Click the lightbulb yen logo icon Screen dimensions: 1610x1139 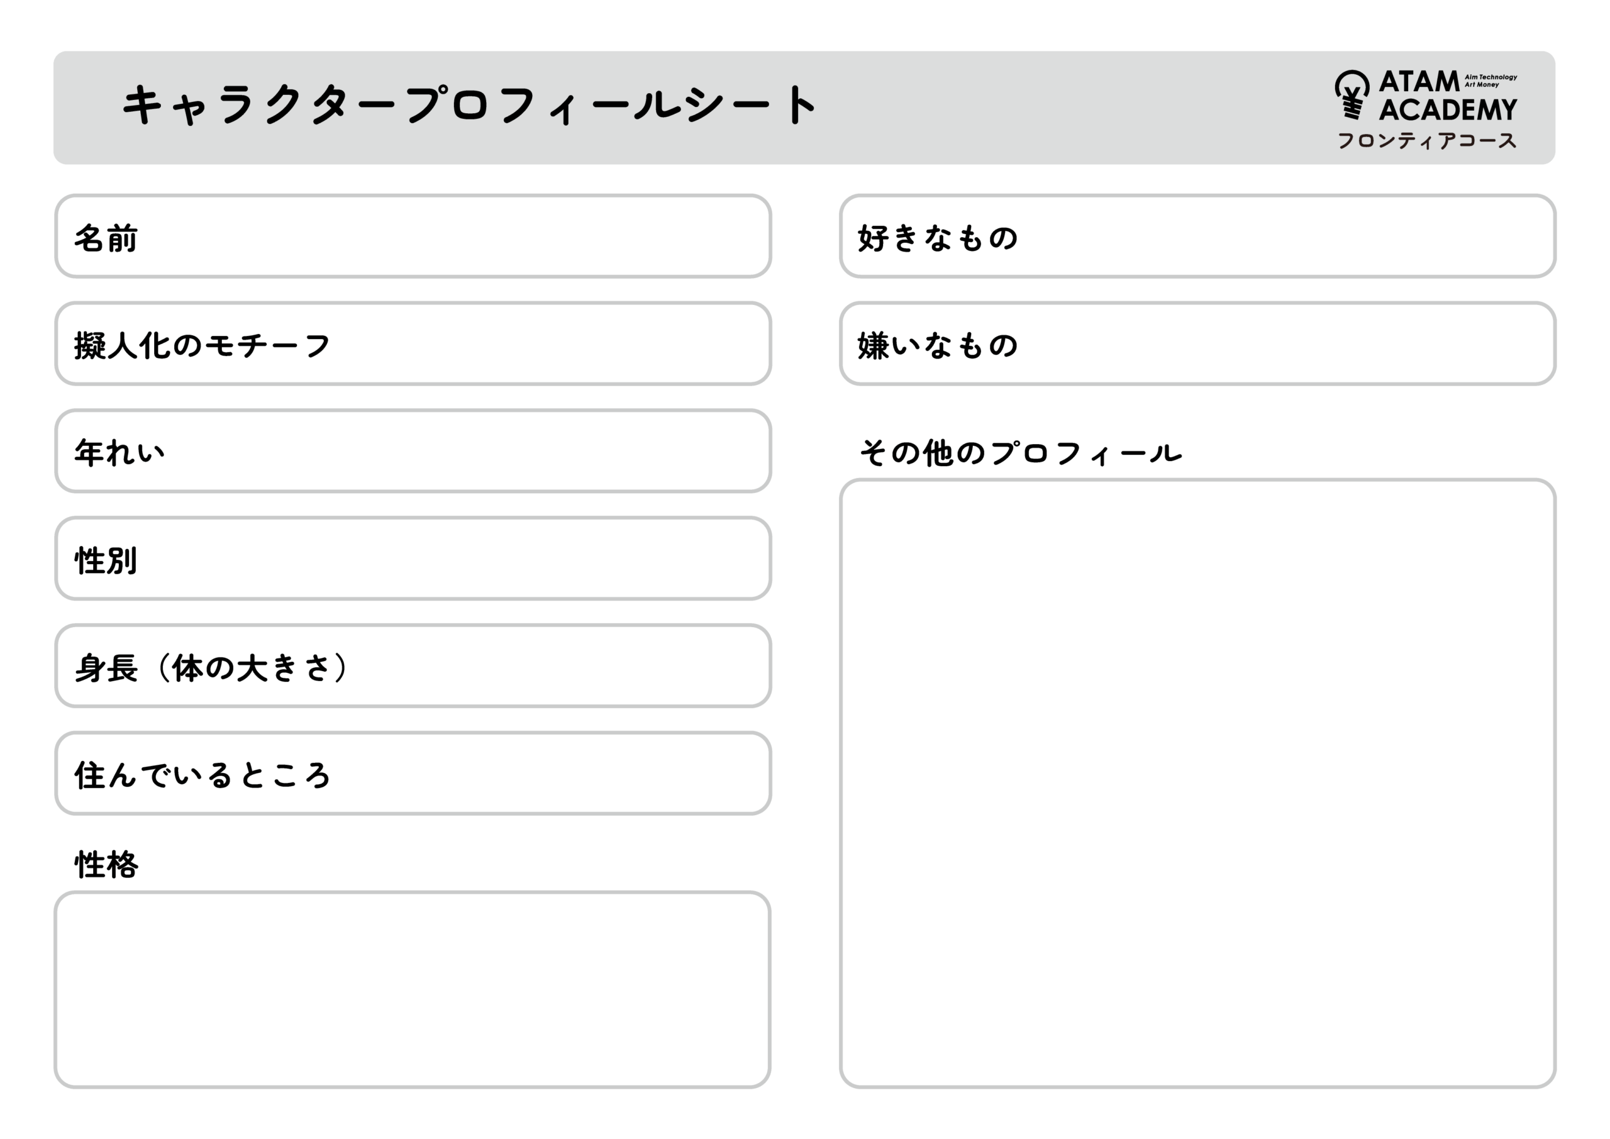tap(1352, 95)
